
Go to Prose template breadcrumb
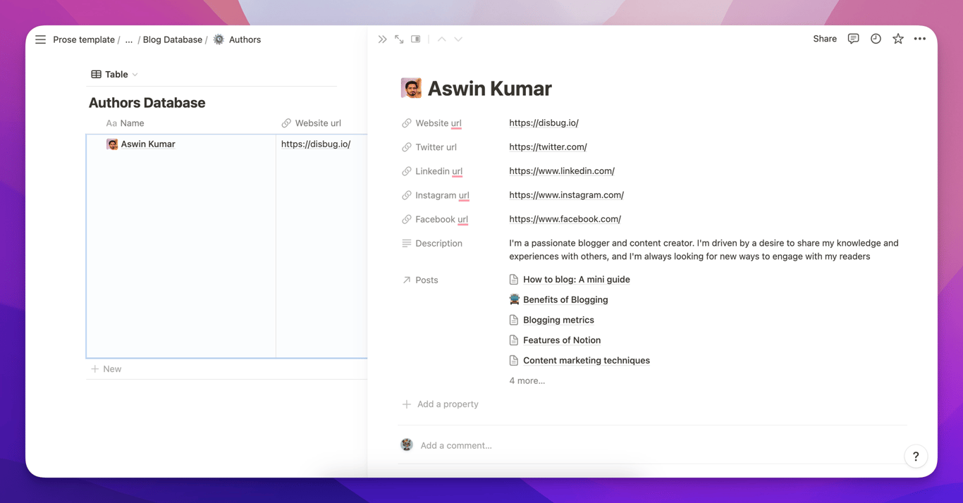pos(84,40)
